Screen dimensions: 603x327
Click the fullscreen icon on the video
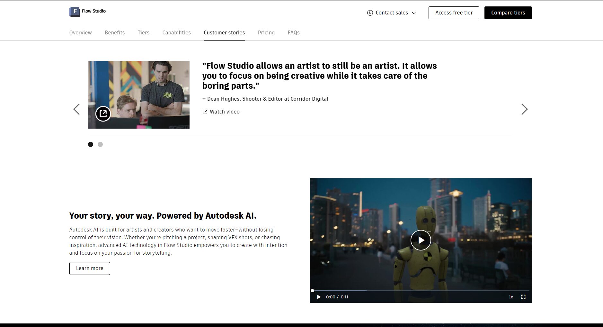pos(523,297)
